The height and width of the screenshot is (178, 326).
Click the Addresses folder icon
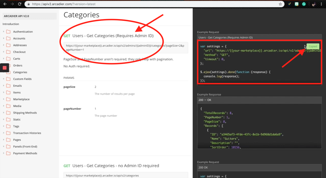coord(8,45)
